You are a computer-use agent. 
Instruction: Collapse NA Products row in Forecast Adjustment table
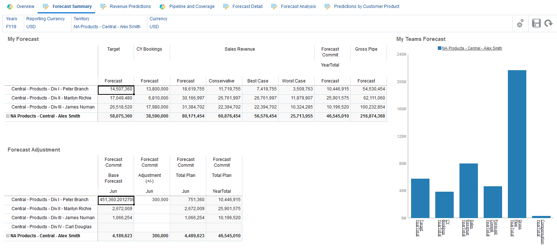pos(8,236)
